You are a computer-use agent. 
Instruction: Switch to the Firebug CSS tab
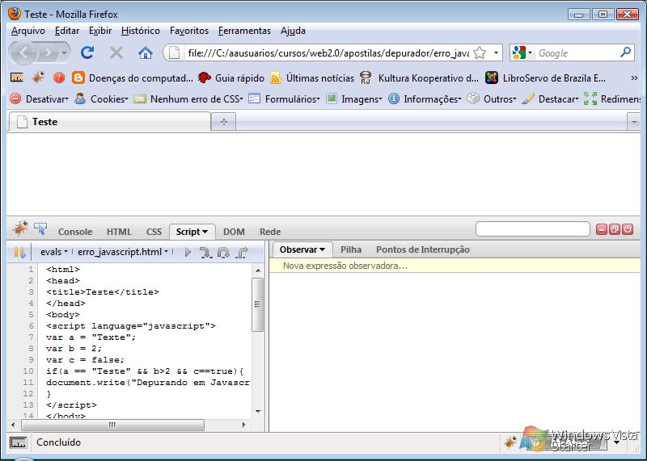coord(154,232)
